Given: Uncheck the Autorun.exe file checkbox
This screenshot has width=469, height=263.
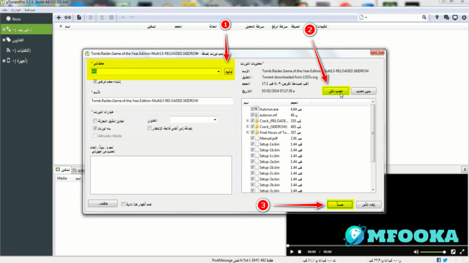Looking at the screenshot, I should pyautogui.click(x=253, y=109).
